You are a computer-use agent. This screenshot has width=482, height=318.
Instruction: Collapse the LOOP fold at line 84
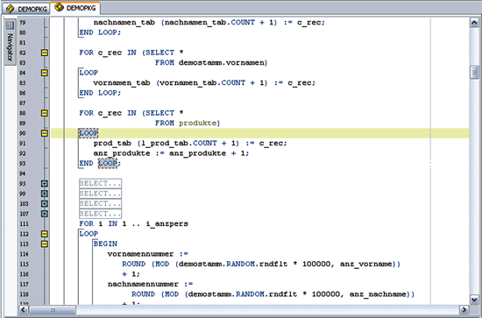[45, 73]
